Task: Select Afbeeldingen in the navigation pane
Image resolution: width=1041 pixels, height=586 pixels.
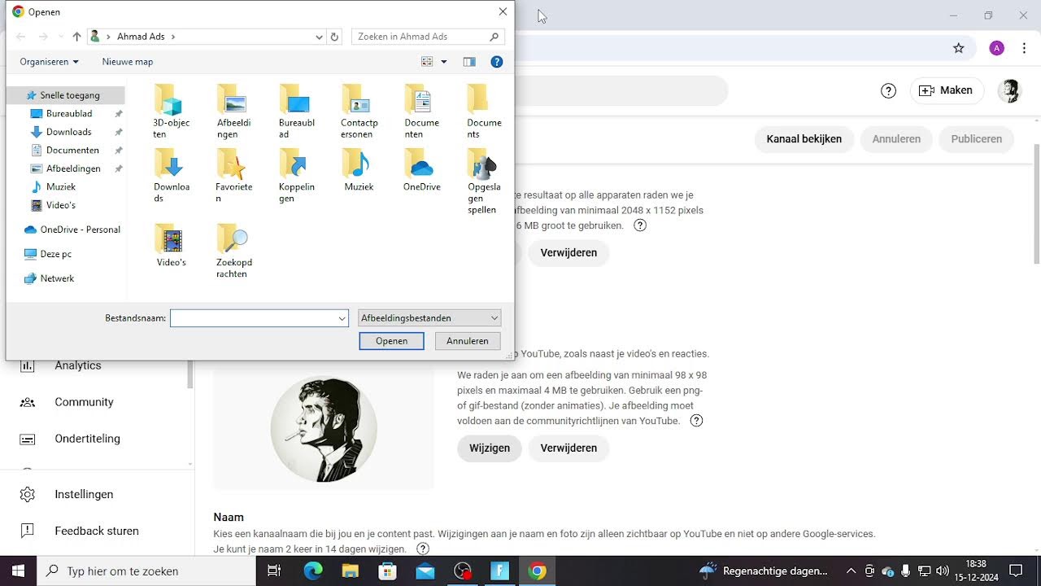Action: click(73, 168)
